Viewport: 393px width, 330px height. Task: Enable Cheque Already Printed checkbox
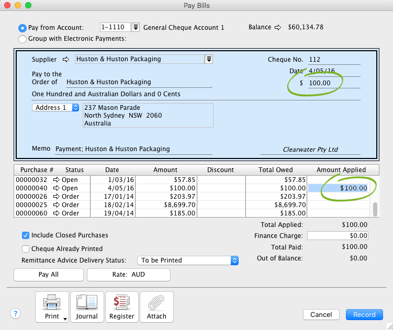[x=26, y=249]
